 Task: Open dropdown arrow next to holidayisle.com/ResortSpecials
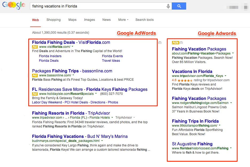tap(96, 94)
